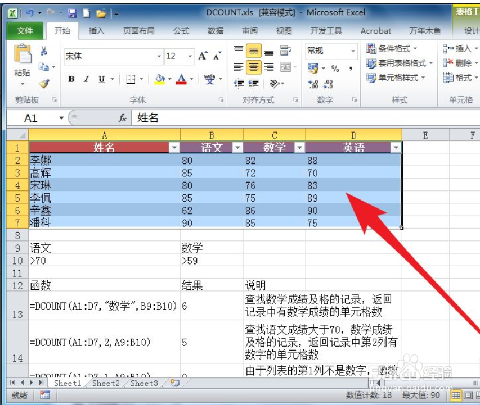Viewport: 480px width, 405px height.
Task: Decrease font size with small A
Action: [217, 56]
